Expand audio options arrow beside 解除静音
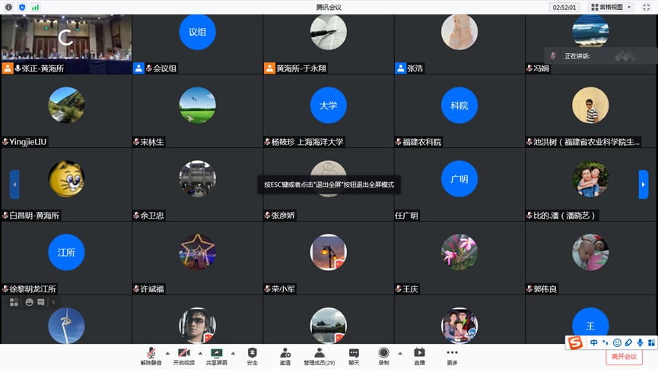Image resolution: width=658 pixels, height=369 pixels. (167, 353)
